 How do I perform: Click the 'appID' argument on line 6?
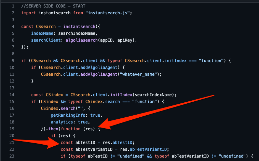(106, 40)
